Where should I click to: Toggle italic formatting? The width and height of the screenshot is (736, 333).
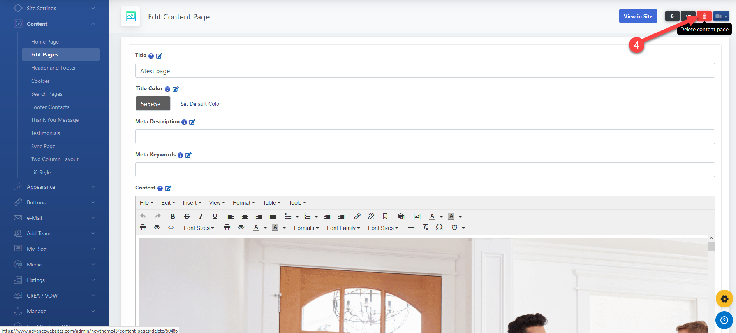click(x=201, y=216)
